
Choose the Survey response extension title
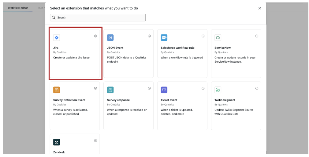point(118,100)
